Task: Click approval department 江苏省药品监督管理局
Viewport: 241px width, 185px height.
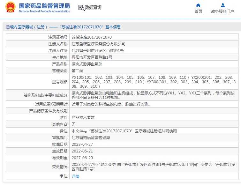Action: [91, 137]
